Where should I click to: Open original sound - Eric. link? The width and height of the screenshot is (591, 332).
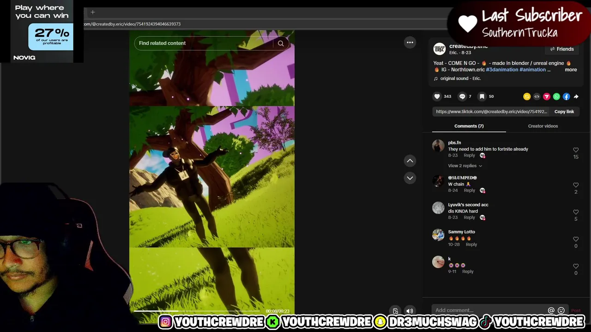(460, 78)
